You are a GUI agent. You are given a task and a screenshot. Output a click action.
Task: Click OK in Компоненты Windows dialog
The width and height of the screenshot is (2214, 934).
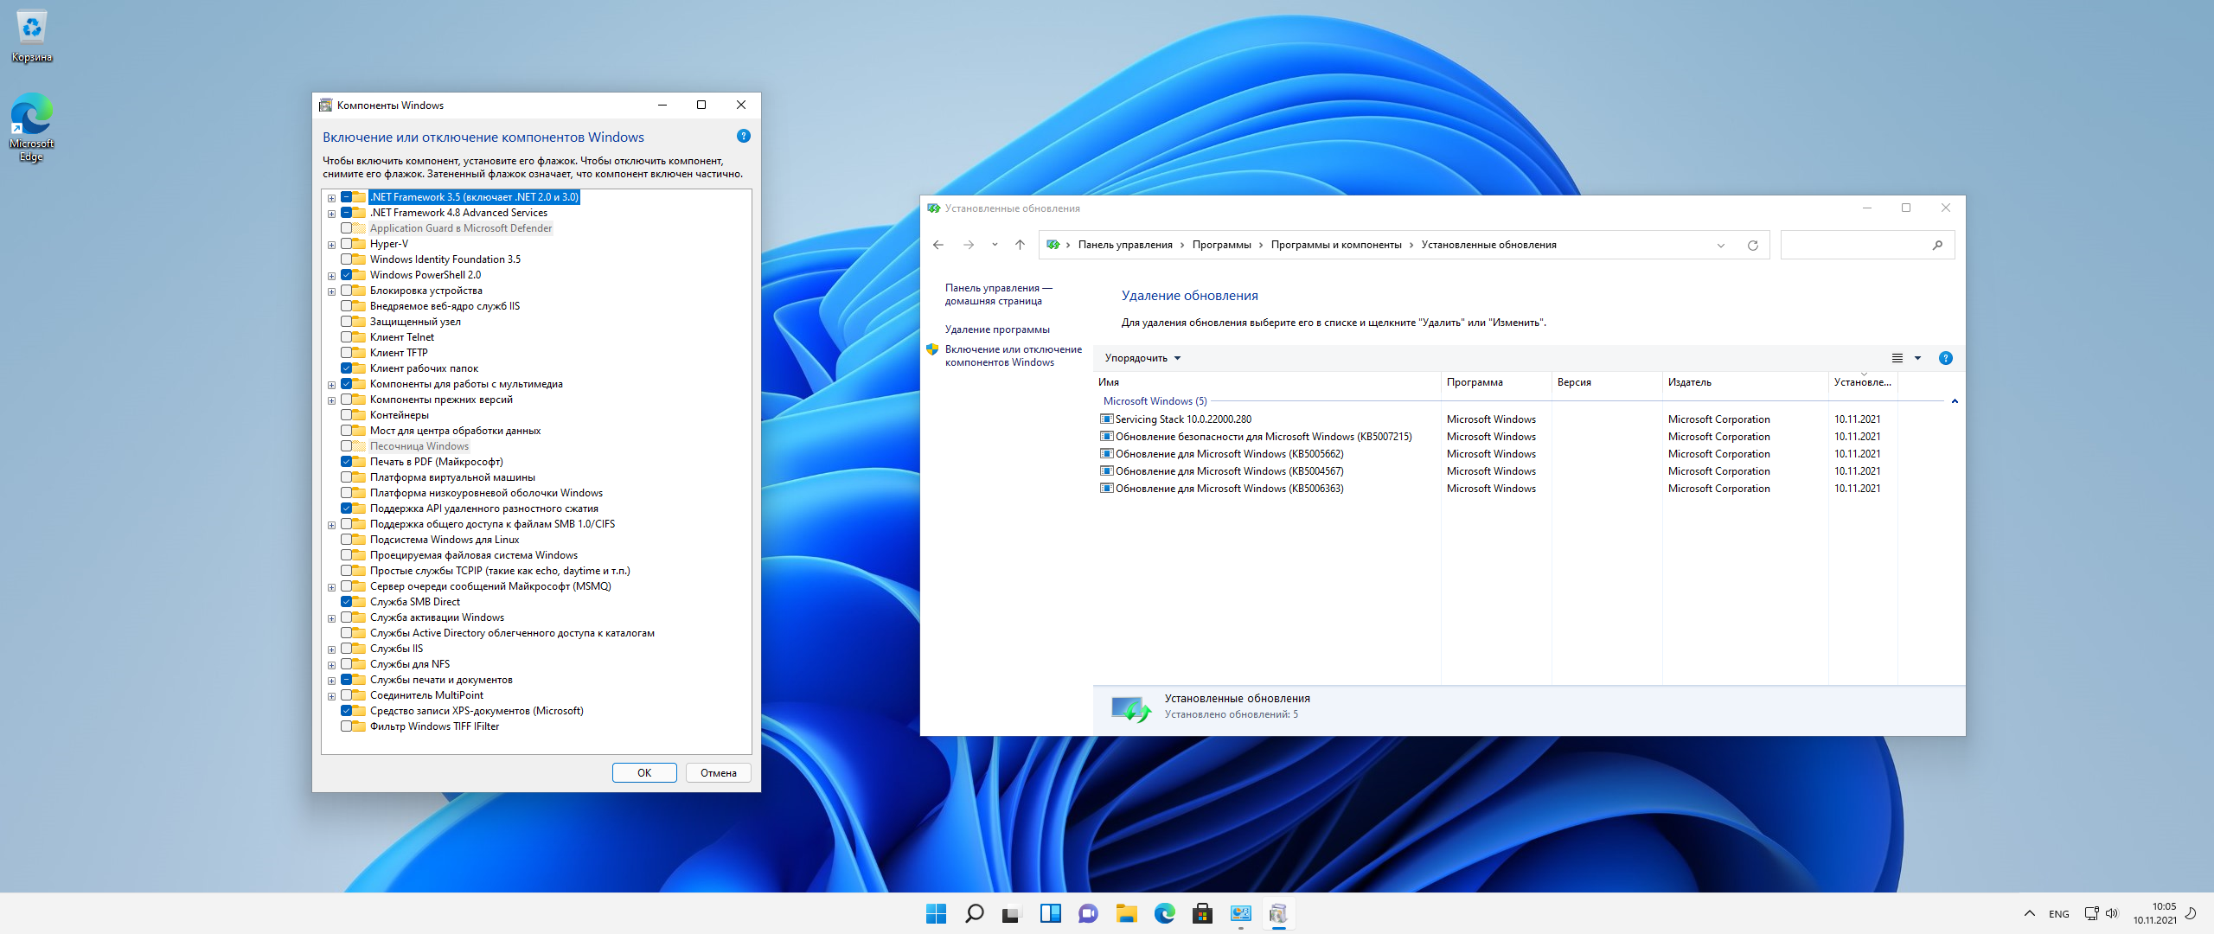(x=644, y=773)
